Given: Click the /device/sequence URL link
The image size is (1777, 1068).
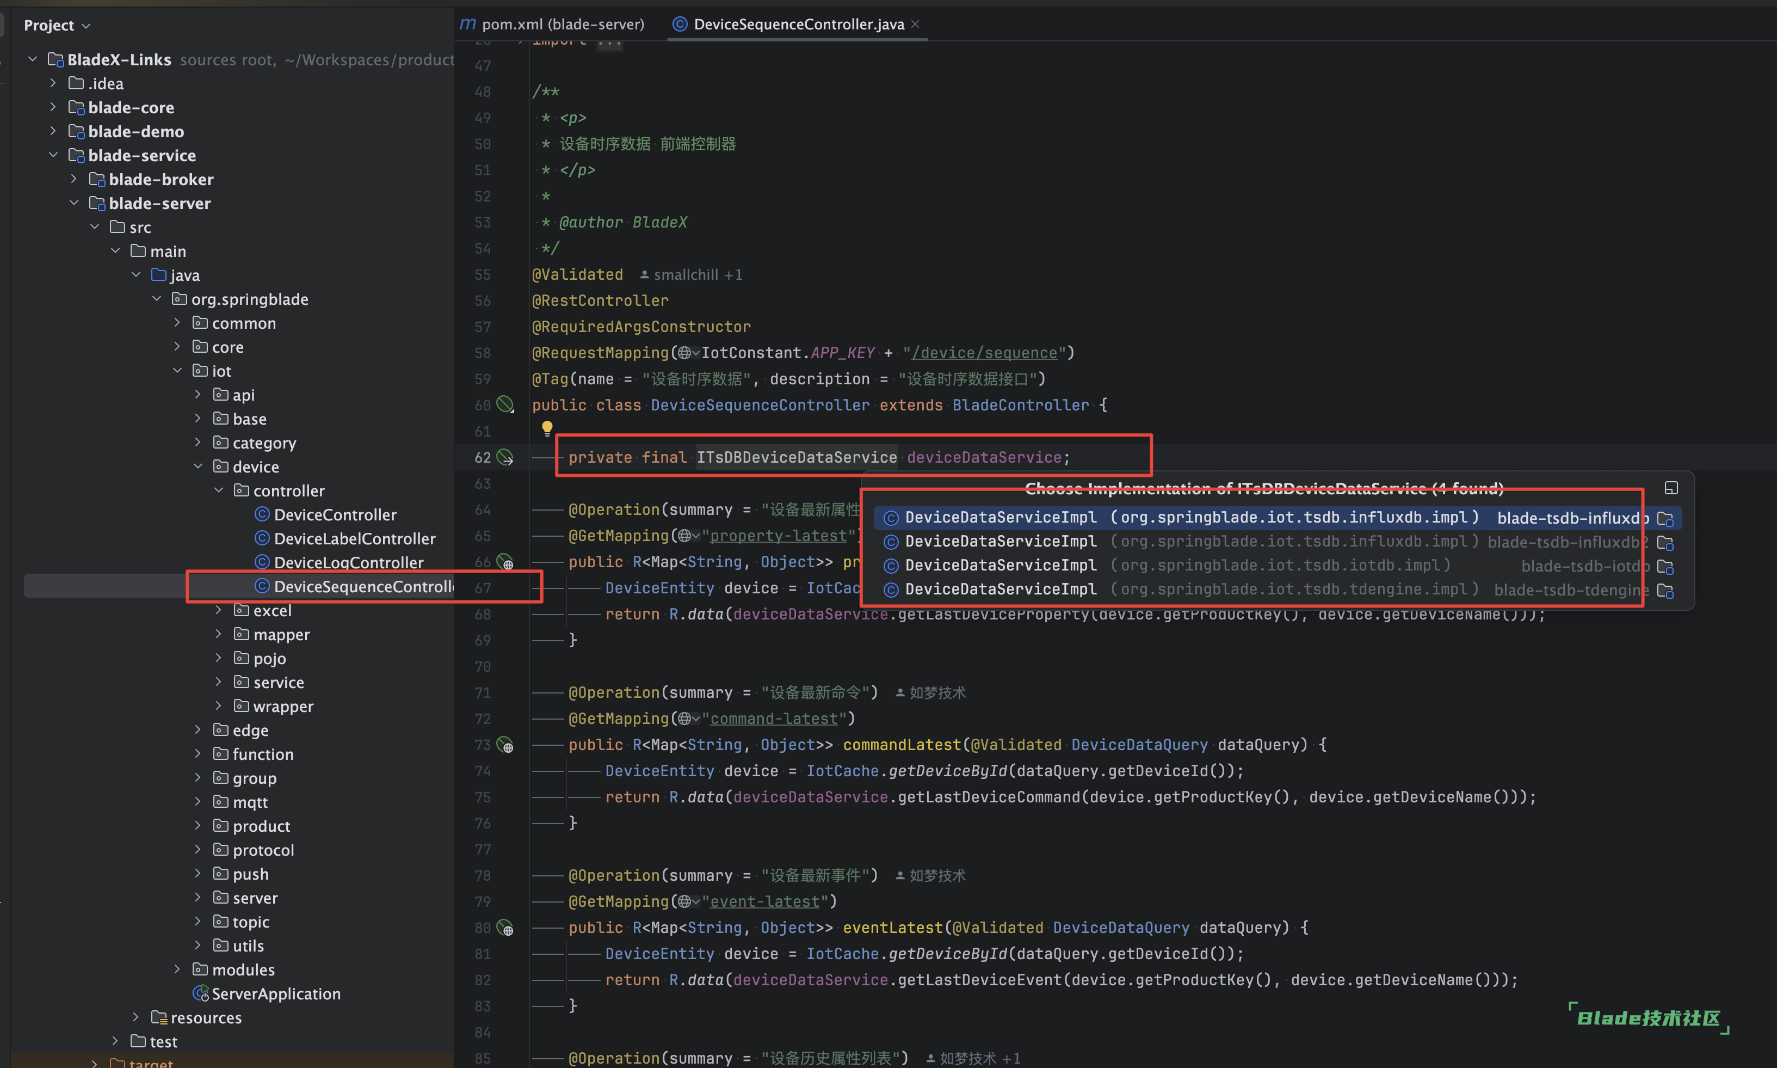Looking at the screenshot, I should point(984,353).
